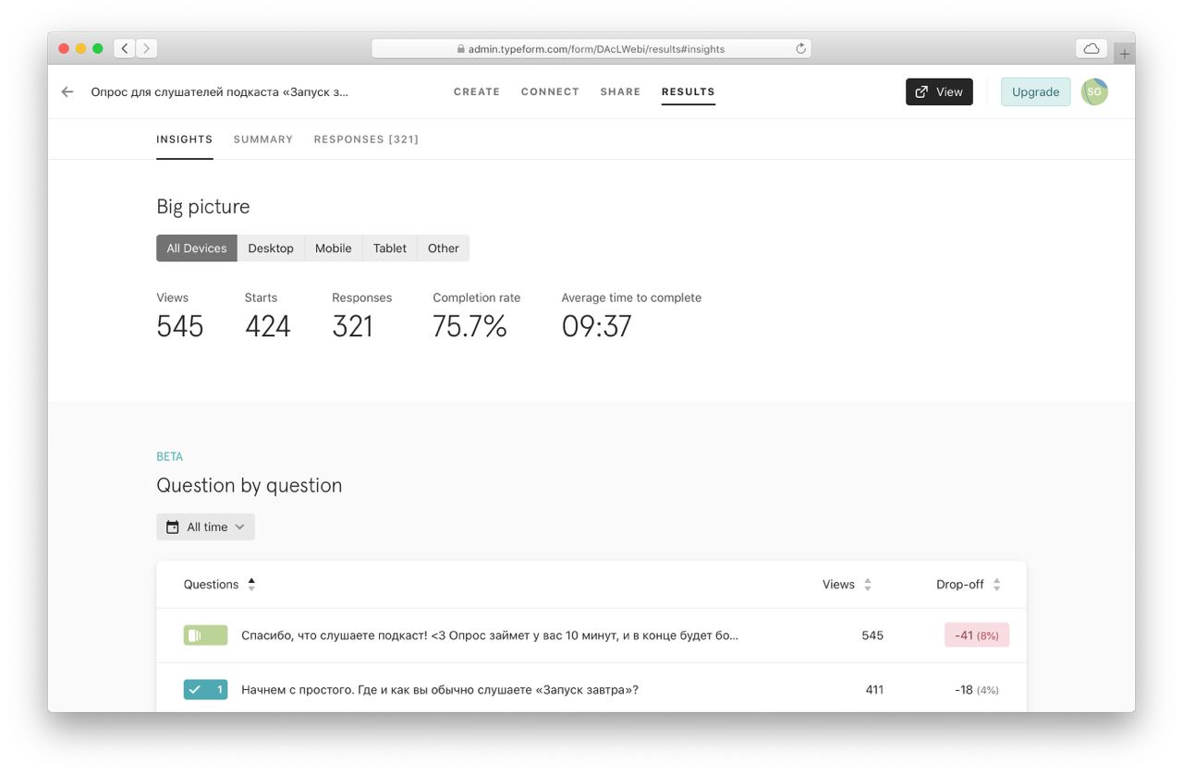Select the All Devices filter
Viewport: 1183px width, 775px height.
pyautogui.click(x=197, y=248)
